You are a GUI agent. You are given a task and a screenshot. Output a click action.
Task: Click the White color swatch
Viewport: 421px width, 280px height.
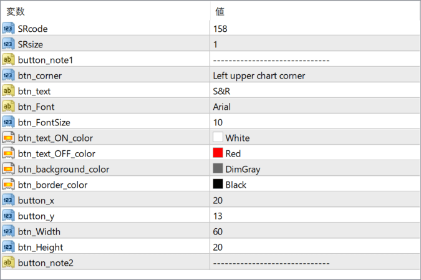point(218,138)
